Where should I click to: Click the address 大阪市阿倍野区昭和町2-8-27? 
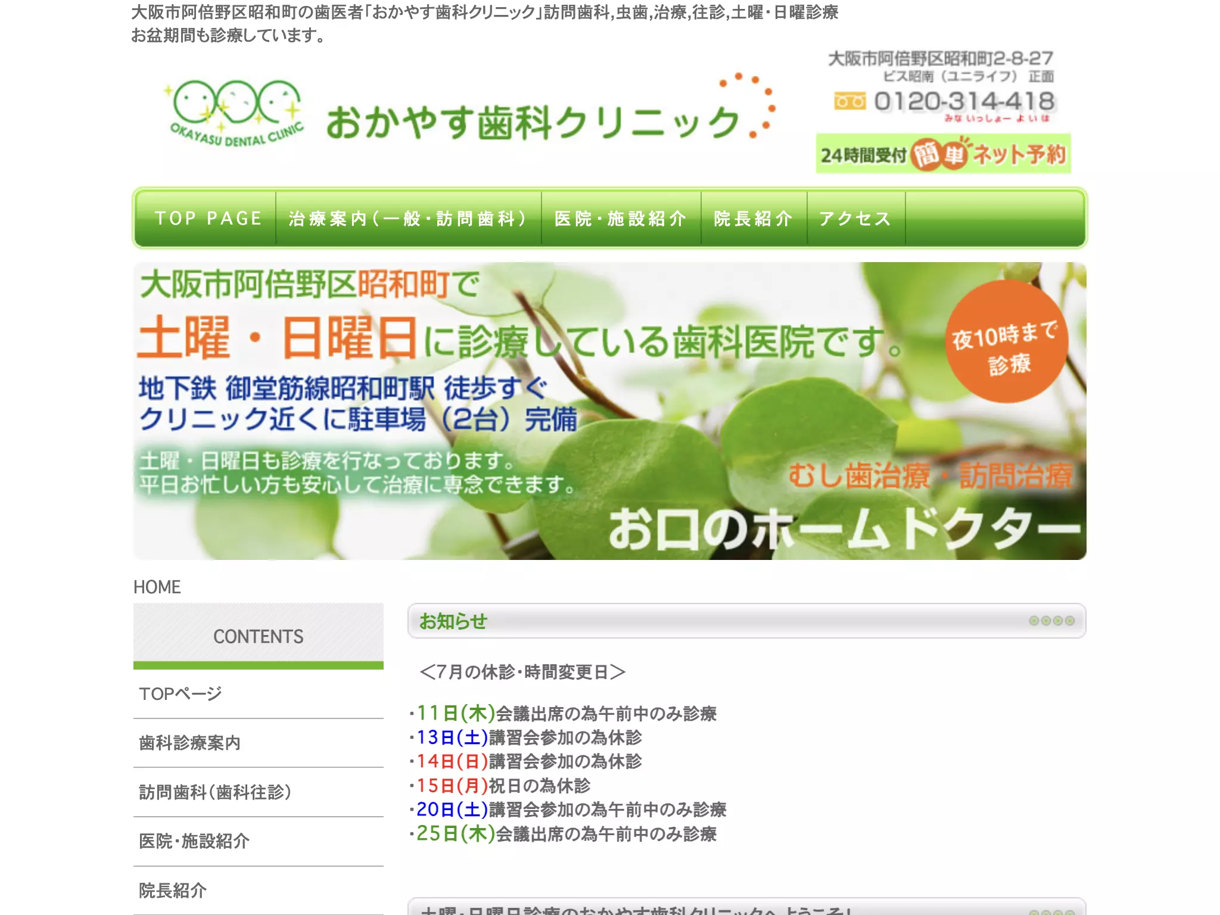click(941, 58)
